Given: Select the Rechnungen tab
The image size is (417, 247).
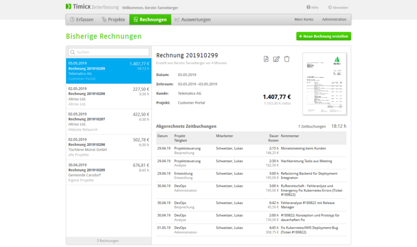Looking at the screenshot, I should [x=150, y=20].
